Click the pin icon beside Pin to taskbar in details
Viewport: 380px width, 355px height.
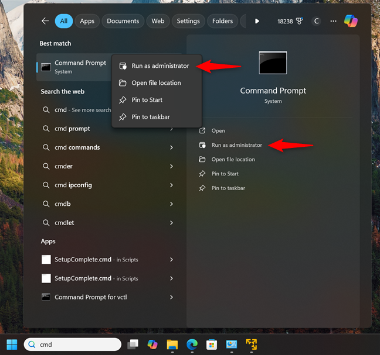point(202,188)
